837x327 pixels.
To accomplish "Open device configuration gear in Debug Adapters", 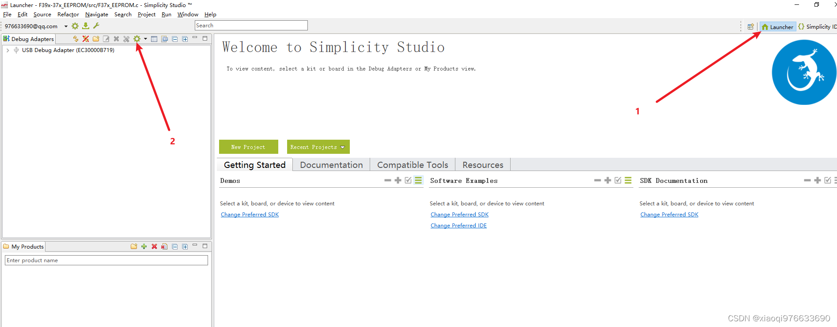I will [137, 39].
